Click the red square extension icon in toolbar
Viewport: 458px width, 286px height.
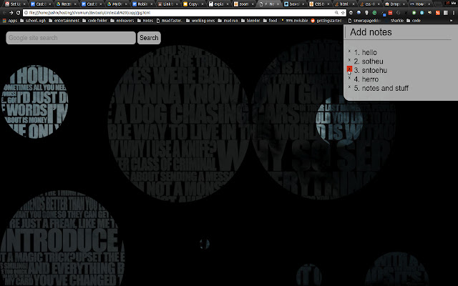pos(390,13)
